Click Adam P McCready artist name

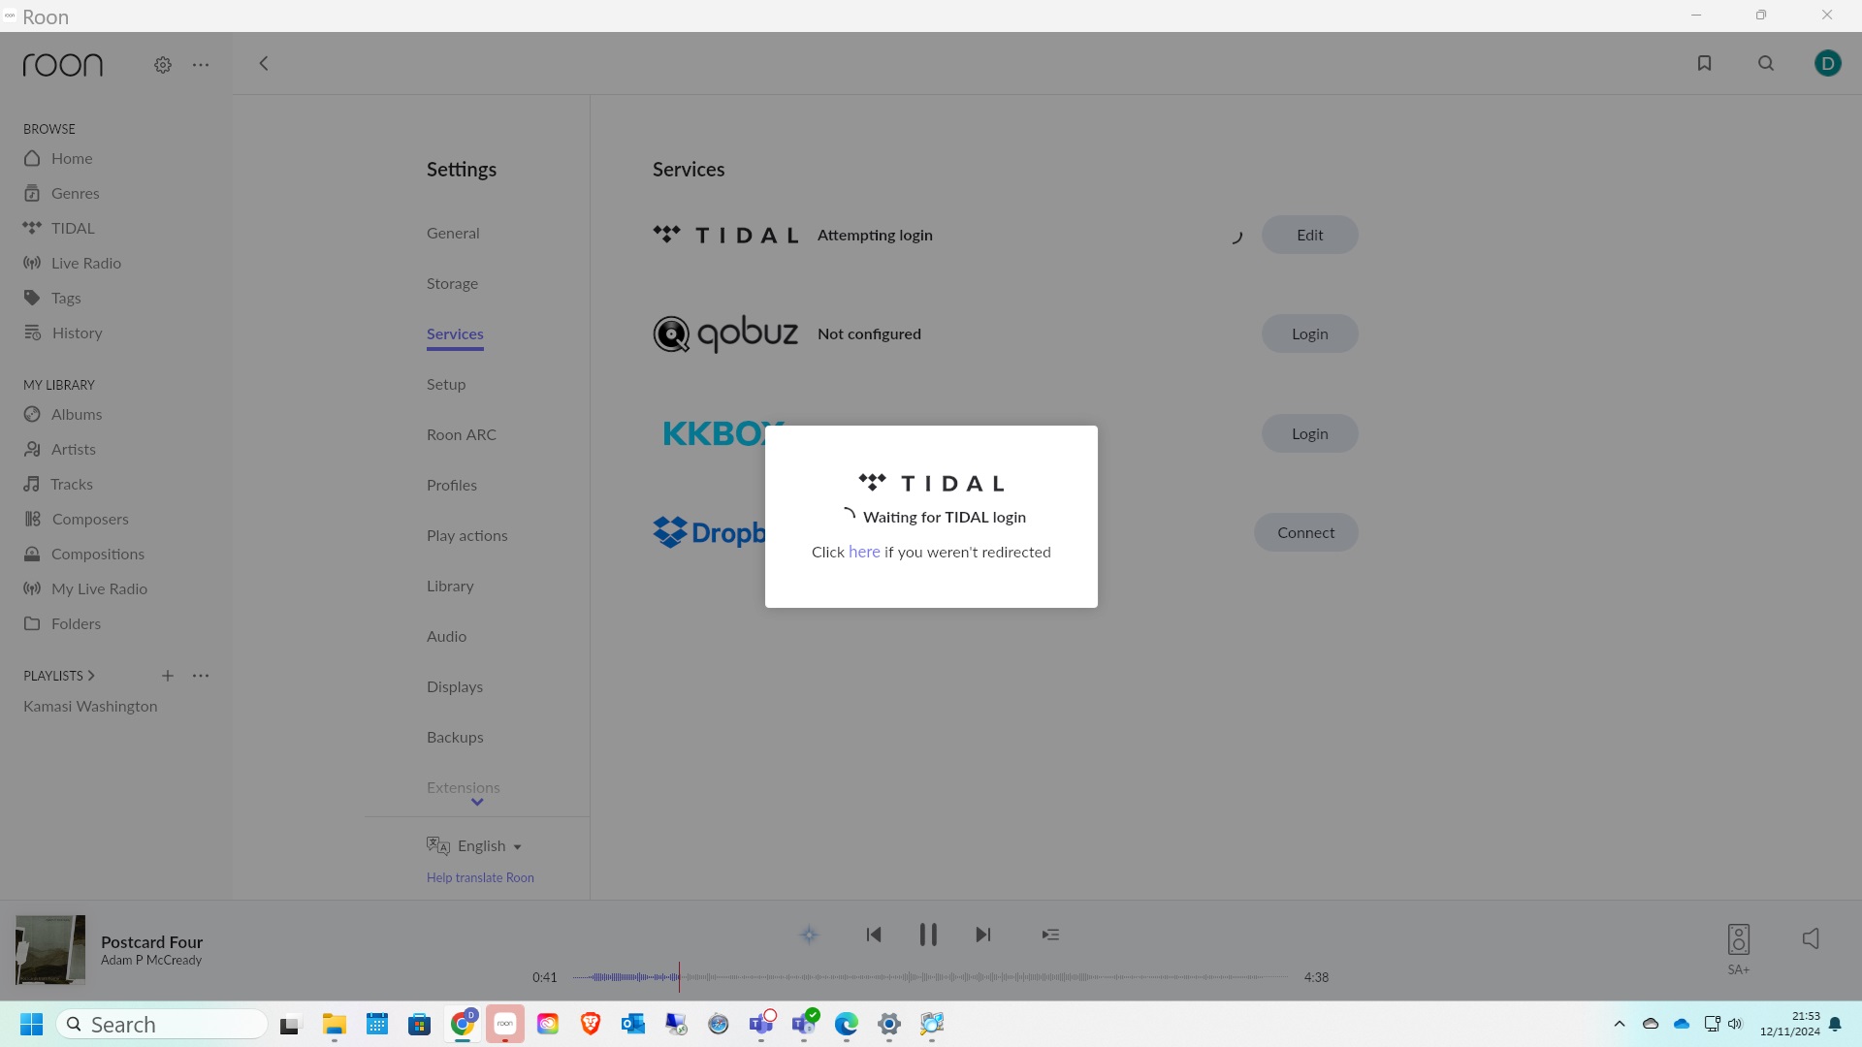coord(151,960)
